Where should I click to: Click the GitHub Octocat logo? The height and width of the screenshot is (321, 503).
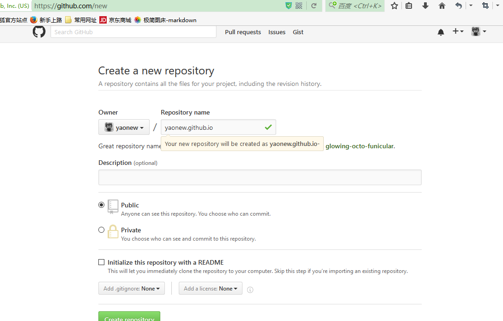39,32
